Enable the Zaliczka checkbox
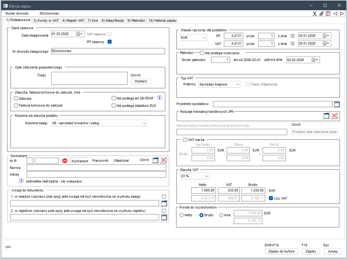This screenshot has width=347, height=259. tap(16, 99)
